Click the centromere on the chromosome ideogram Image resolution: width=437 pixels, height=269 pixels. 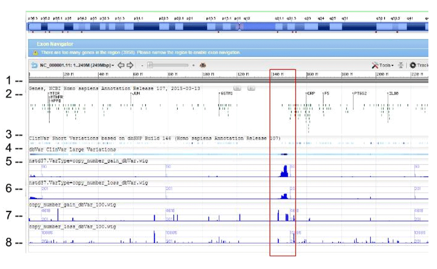point(239,27)
